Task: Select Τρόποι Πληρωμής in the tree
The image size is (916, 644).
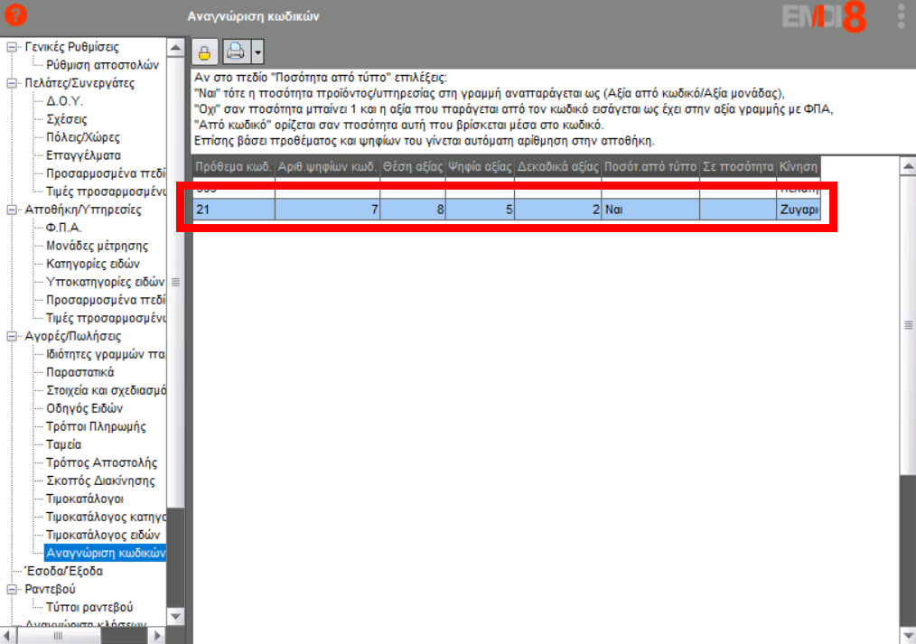Action: click(x=96, y=427)
